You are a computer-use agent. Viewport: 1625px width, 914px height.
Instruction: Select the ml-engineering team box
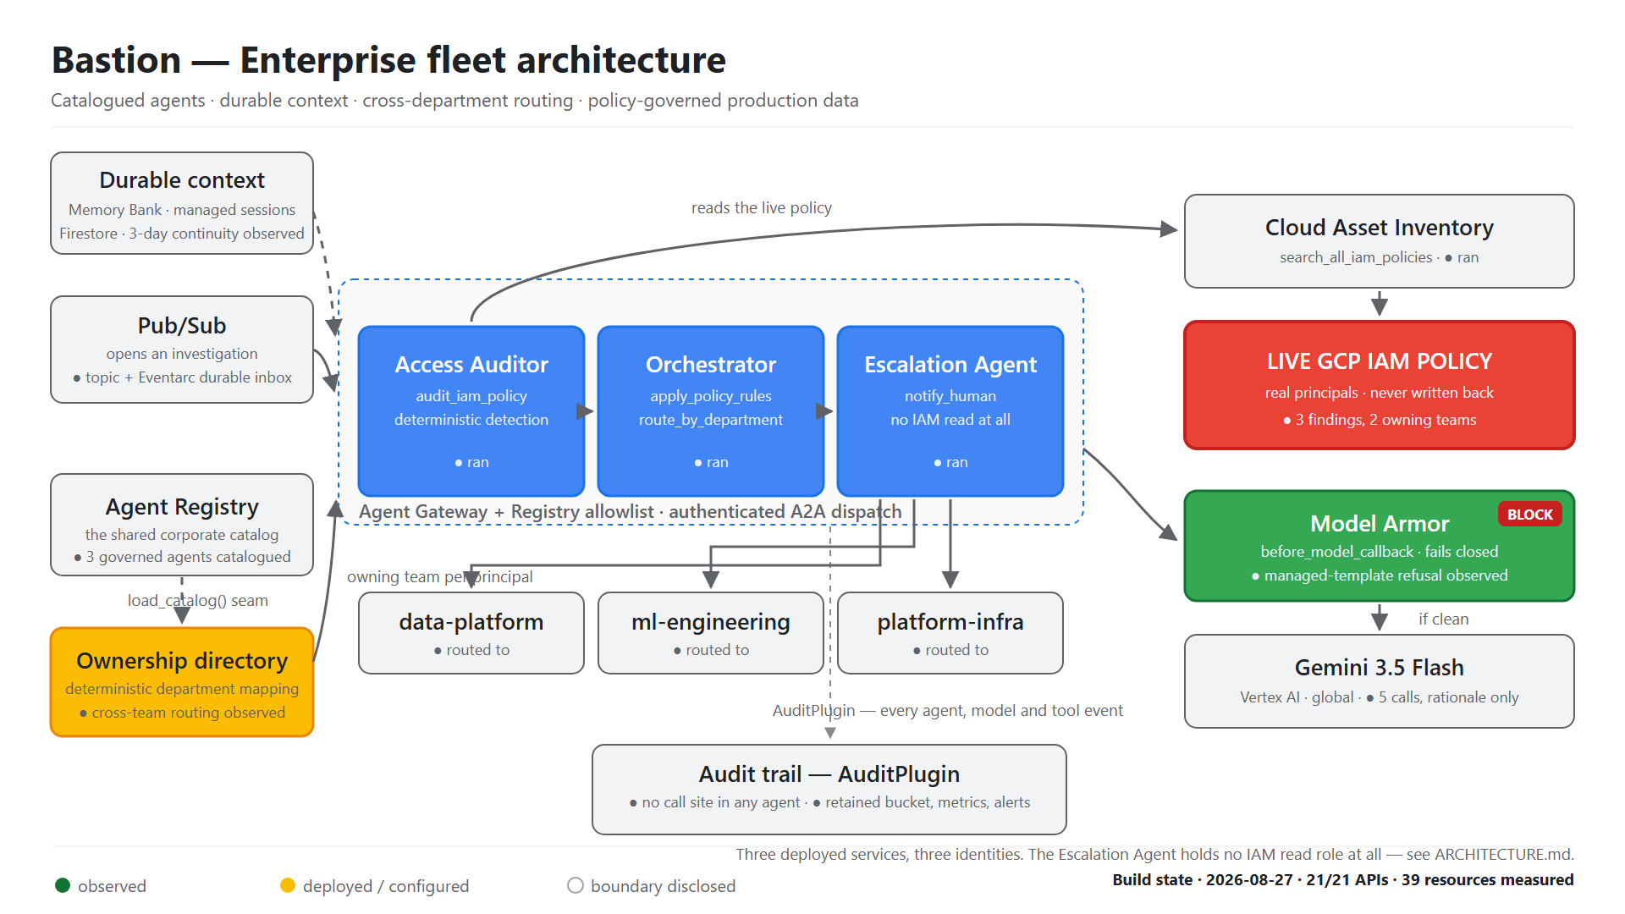pyautogui.click(x=711, y=633)
